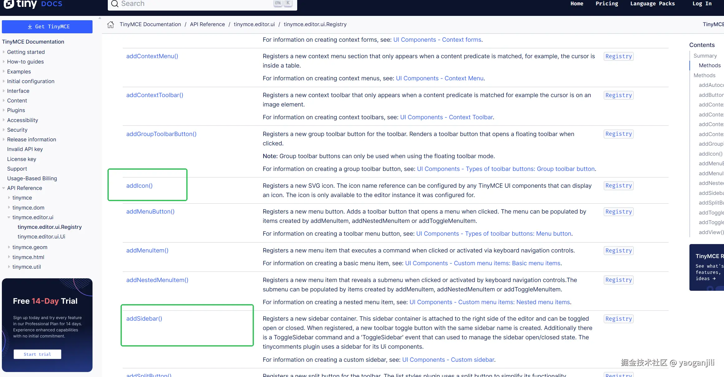The width and height of the screenshot is (724, 377).
Task: Collapse the tinymce.editor.ui node
Action: point(9,217)
